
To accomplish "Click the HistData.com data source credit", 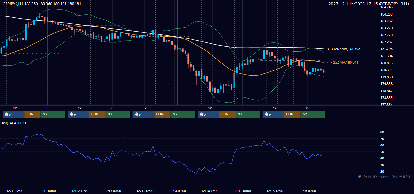I will click(x=384, y=177).
